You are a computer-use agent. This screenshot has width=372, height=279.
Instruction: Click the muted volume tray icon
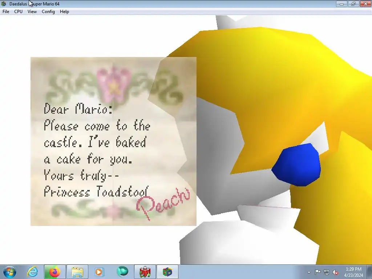coord(335,272)
